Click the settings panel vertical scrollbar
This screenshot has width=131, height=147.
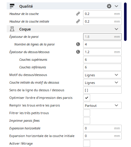click(x=125, y=22)
